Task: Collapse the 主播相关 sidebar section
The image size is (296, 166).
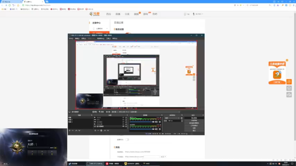Action: click(x=107, y=29)
